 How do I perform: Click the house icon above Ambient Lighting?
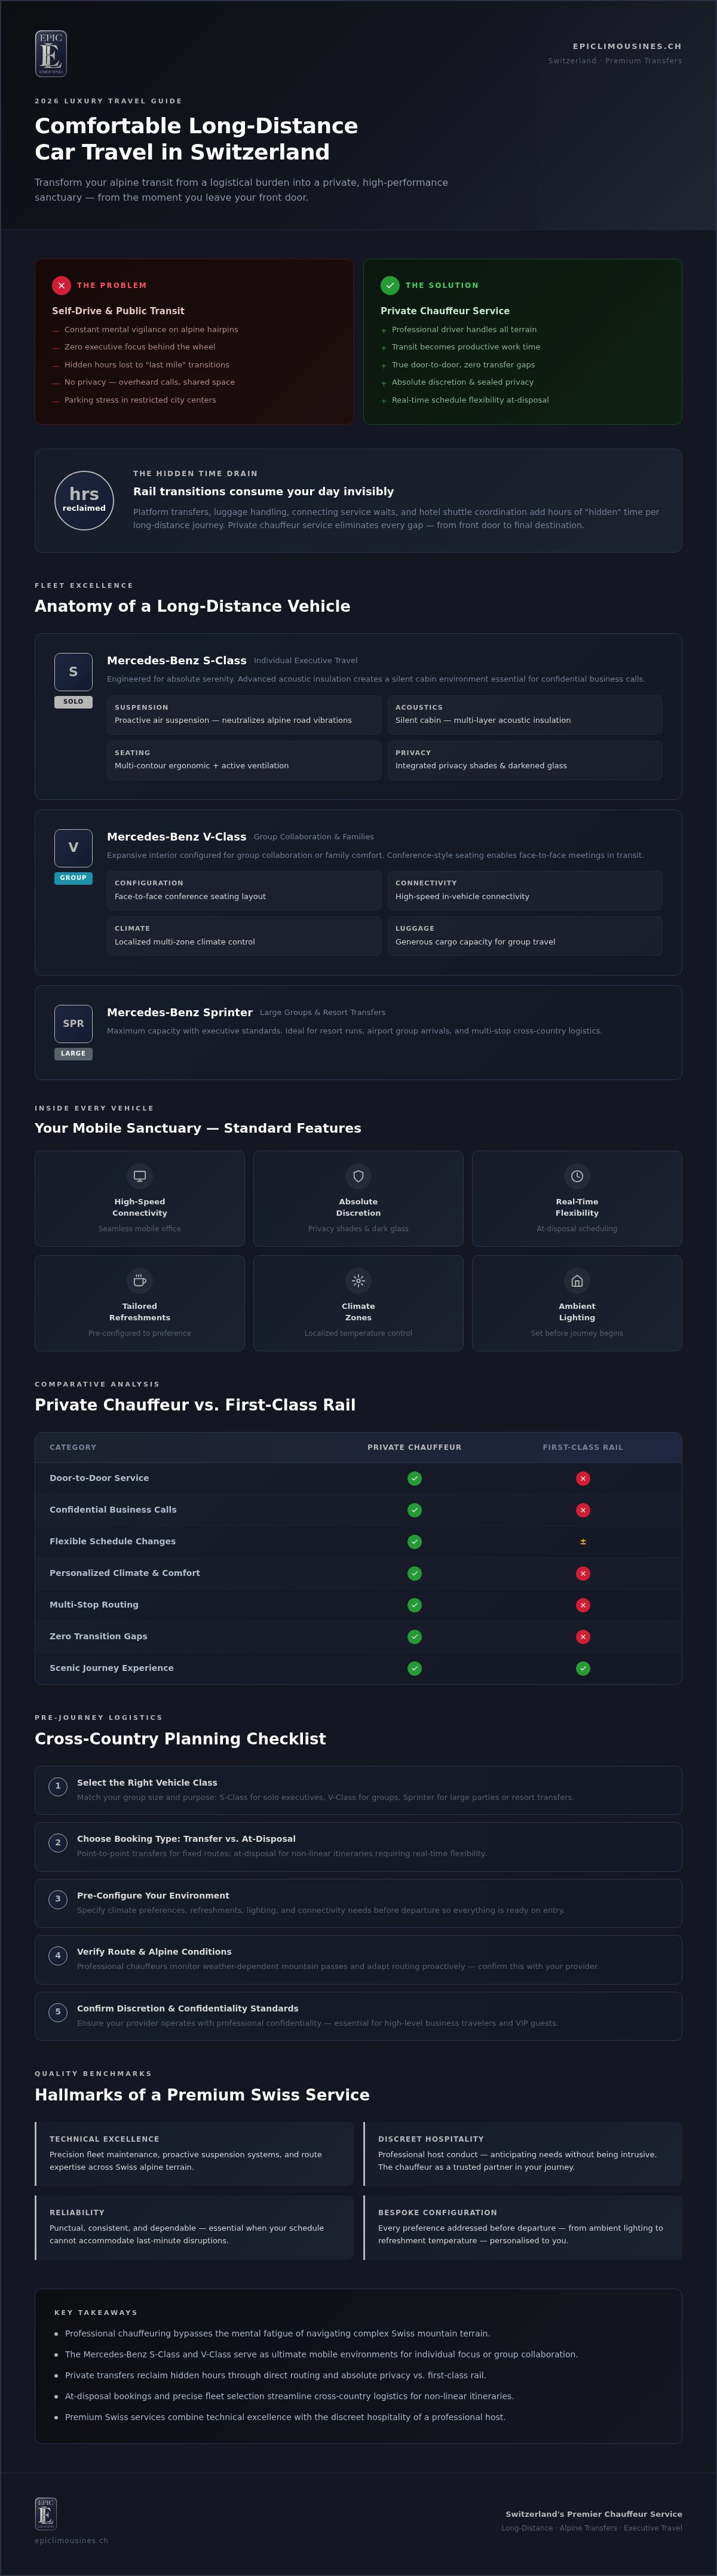(577, 1281)
